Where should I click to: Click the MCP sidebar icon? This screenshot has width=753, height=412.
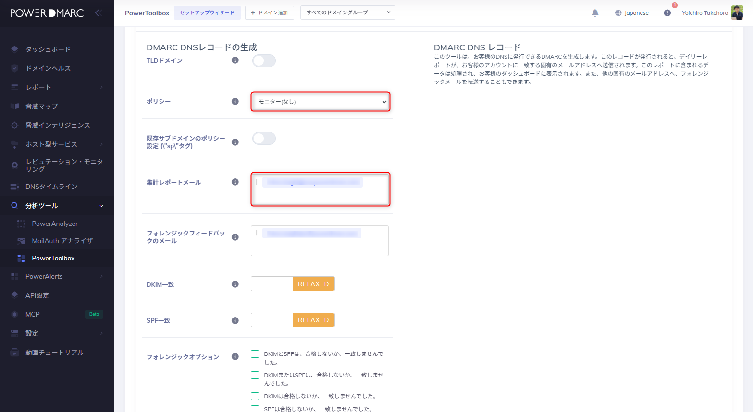(14, 314)
